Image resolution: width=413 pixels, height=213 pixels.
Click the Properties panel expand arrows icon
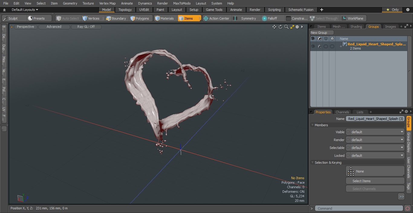pos(402,111)
